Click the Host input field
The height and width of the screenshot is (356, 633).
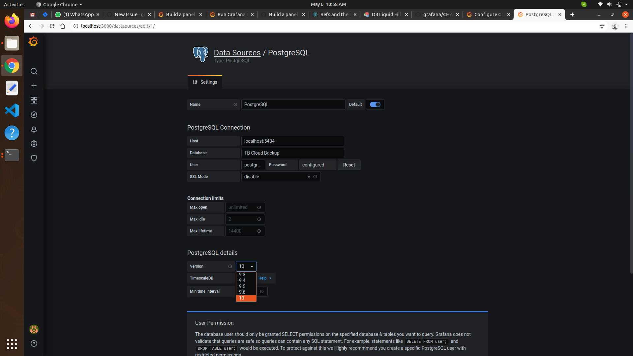click(x=292, y=141)
